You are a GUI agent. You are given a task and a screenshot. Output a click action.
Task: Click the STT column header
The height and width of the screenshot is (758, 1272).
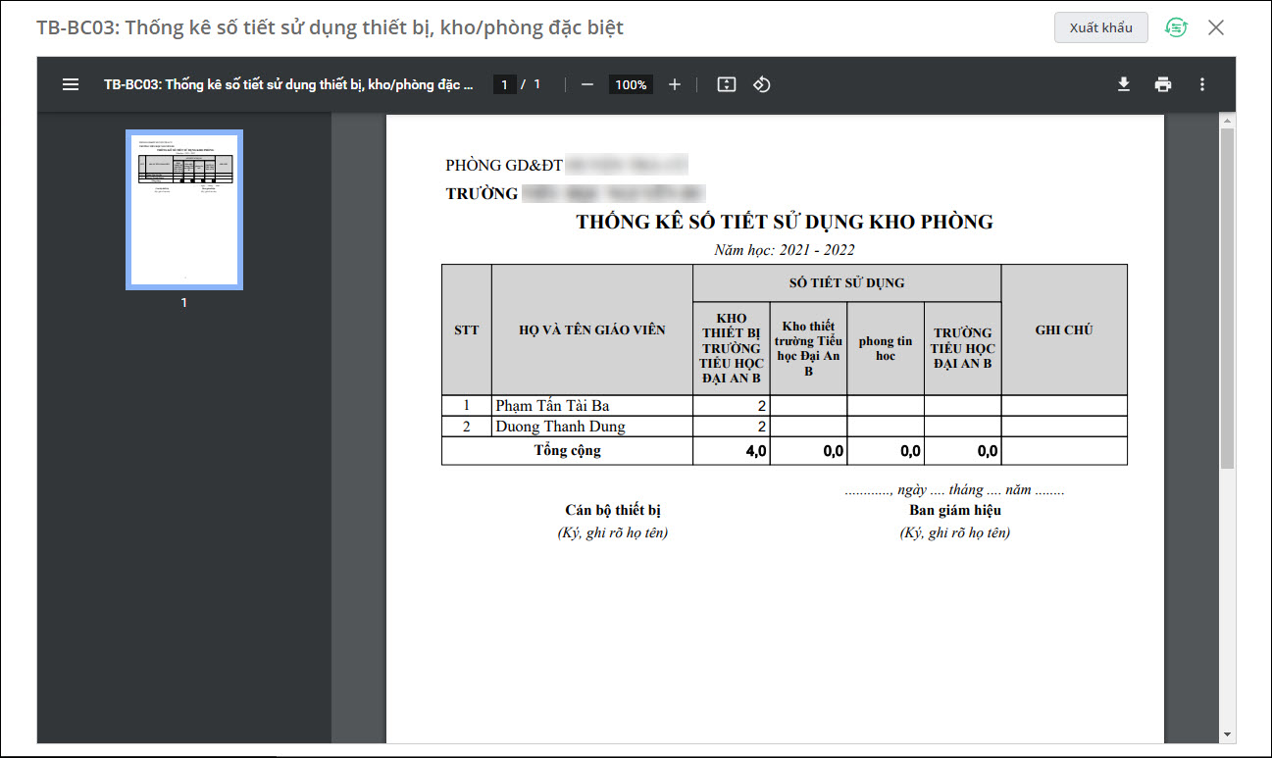467,330
